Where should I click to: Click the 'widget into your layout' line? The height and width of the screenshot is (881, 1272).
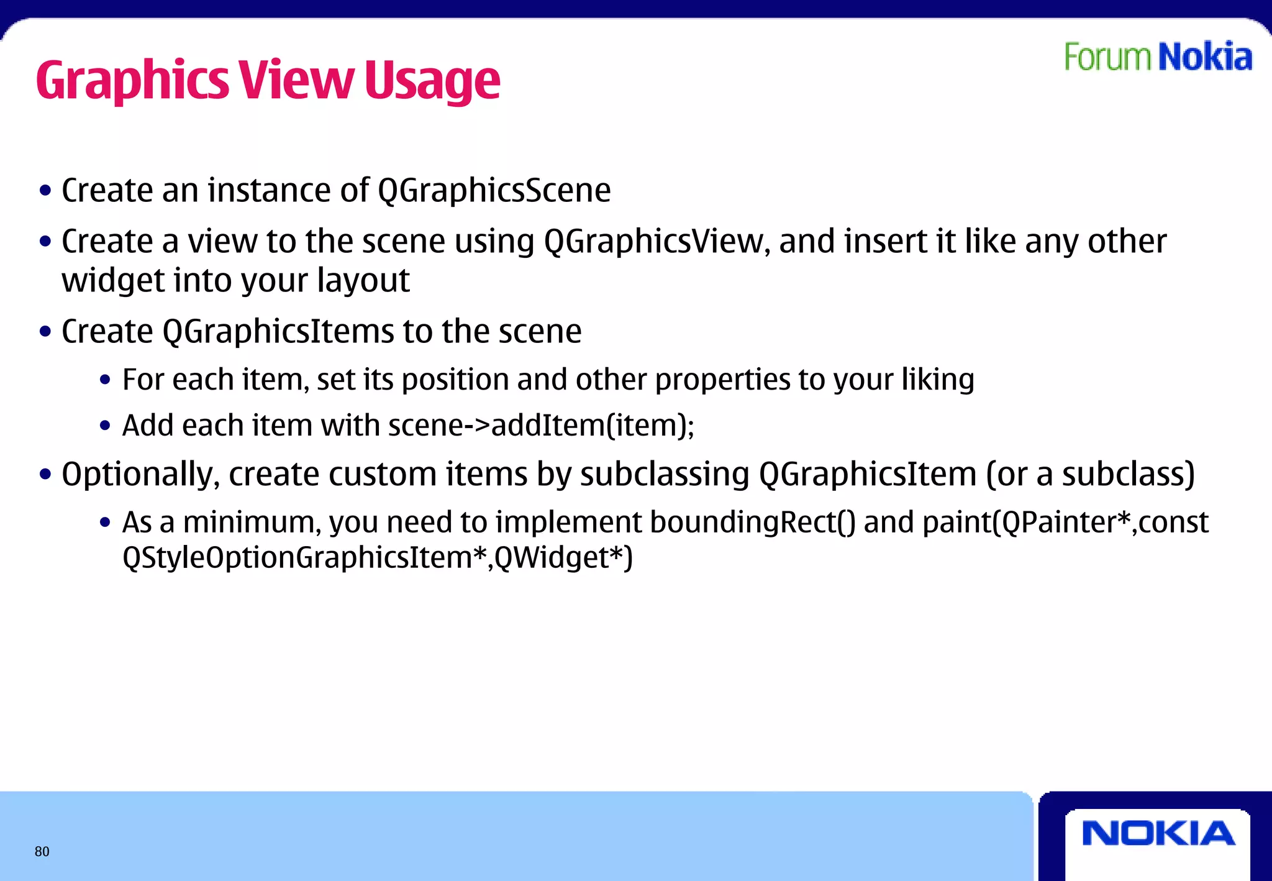pos(235,280)
